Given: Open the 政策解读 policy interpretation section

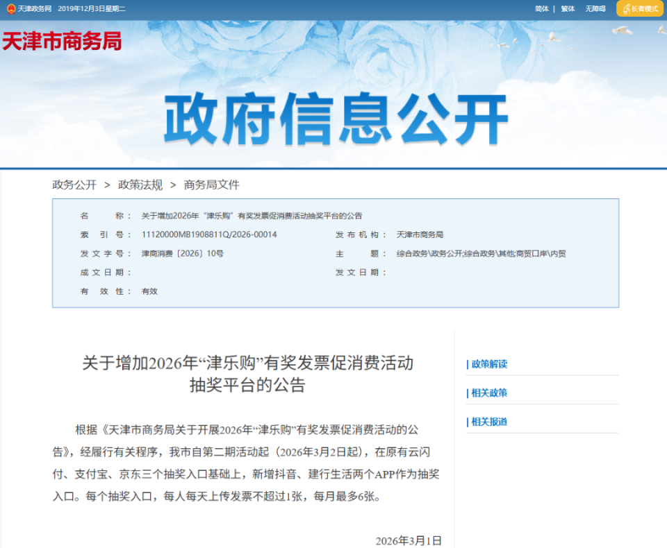Looking at the screenshot, I should coord(488,363).
